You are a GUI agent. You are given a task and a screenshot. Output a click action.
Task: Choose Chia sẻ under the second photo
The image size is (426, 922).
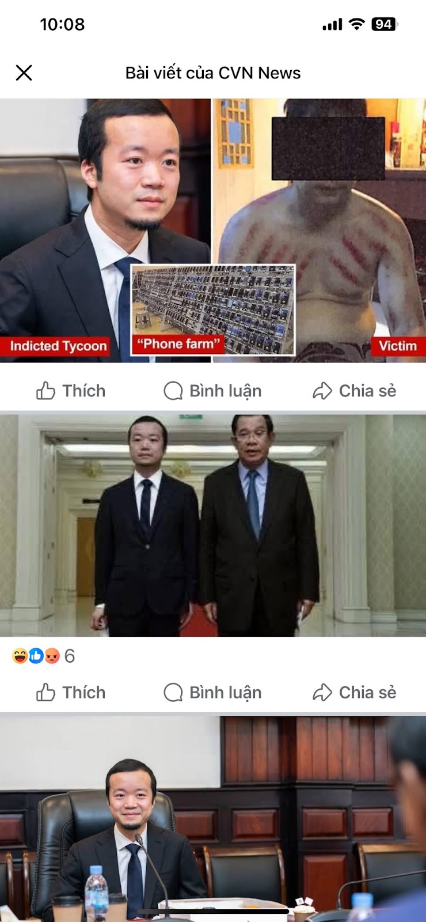354,692
